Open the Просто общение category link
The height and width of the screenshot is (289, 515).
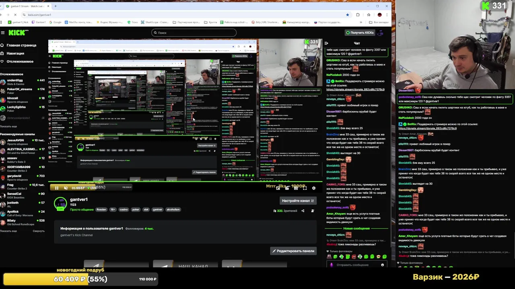click(x=82, y=210)
